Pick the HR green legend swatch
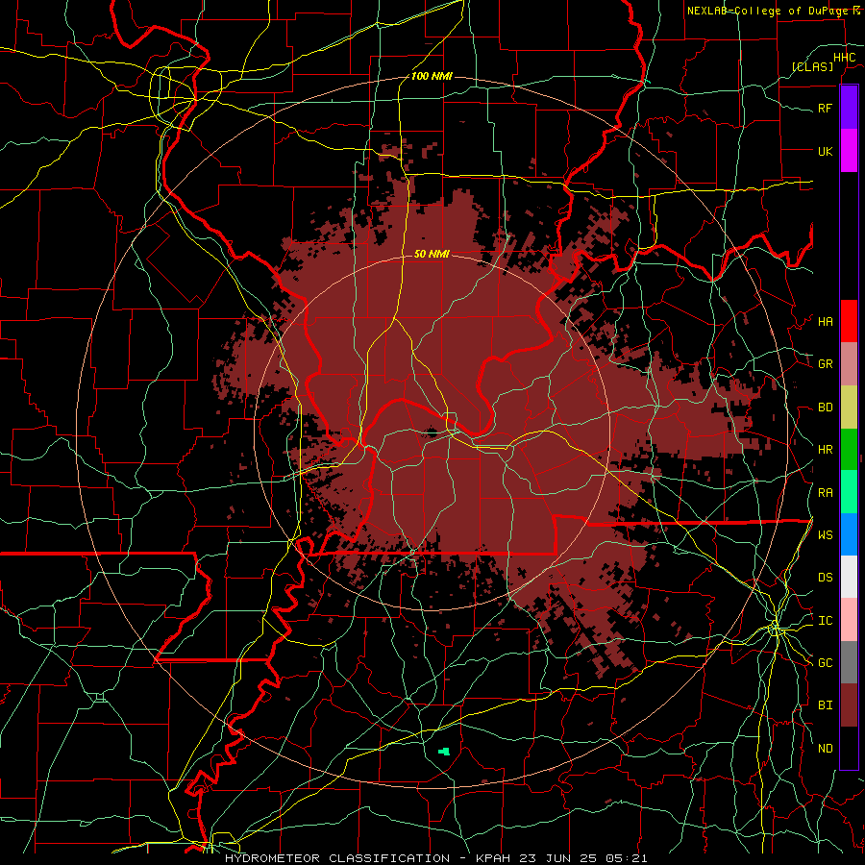This screenshot has width=865, height=865. pos(849,449)
